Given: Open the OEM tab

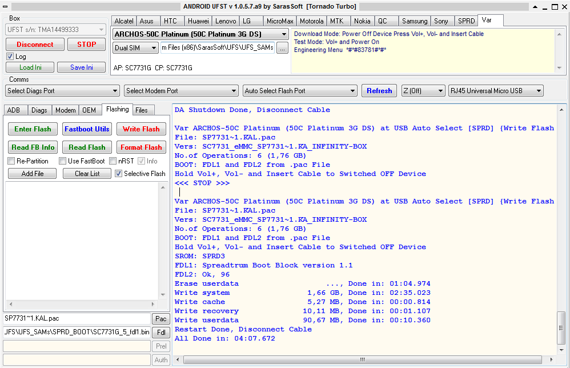Looking at the screenshot, I should (89, 110).
